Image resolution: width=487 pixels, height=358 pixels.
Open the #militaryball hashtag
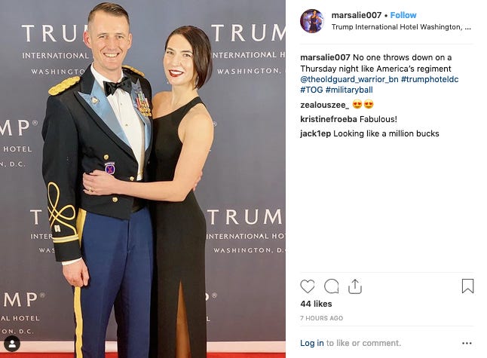click(349, 90)
